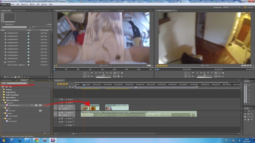
Task: Set In point in the Program monitor
Action: tap(186, 73)
